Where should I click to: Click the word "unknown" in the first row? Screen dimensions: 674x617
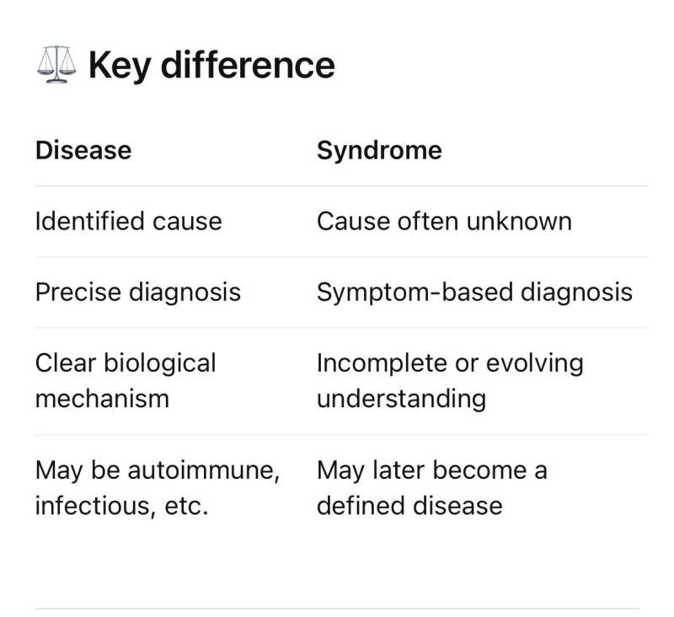[x=518, y=221]
